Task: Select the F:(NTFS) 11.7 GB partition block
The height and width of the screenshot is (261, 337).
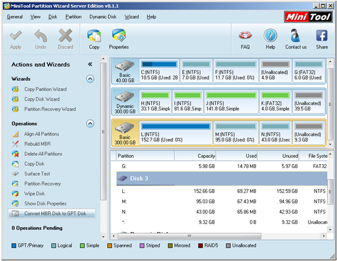Action: click(x=236, y=71)
